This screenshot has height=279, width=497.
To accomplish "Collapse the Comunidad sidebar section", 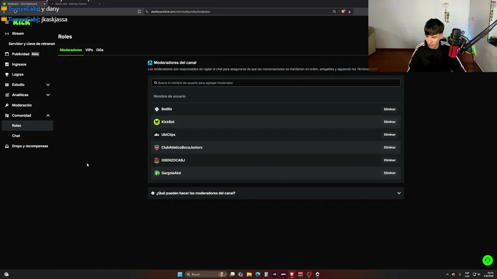I will tap(48, 115).
